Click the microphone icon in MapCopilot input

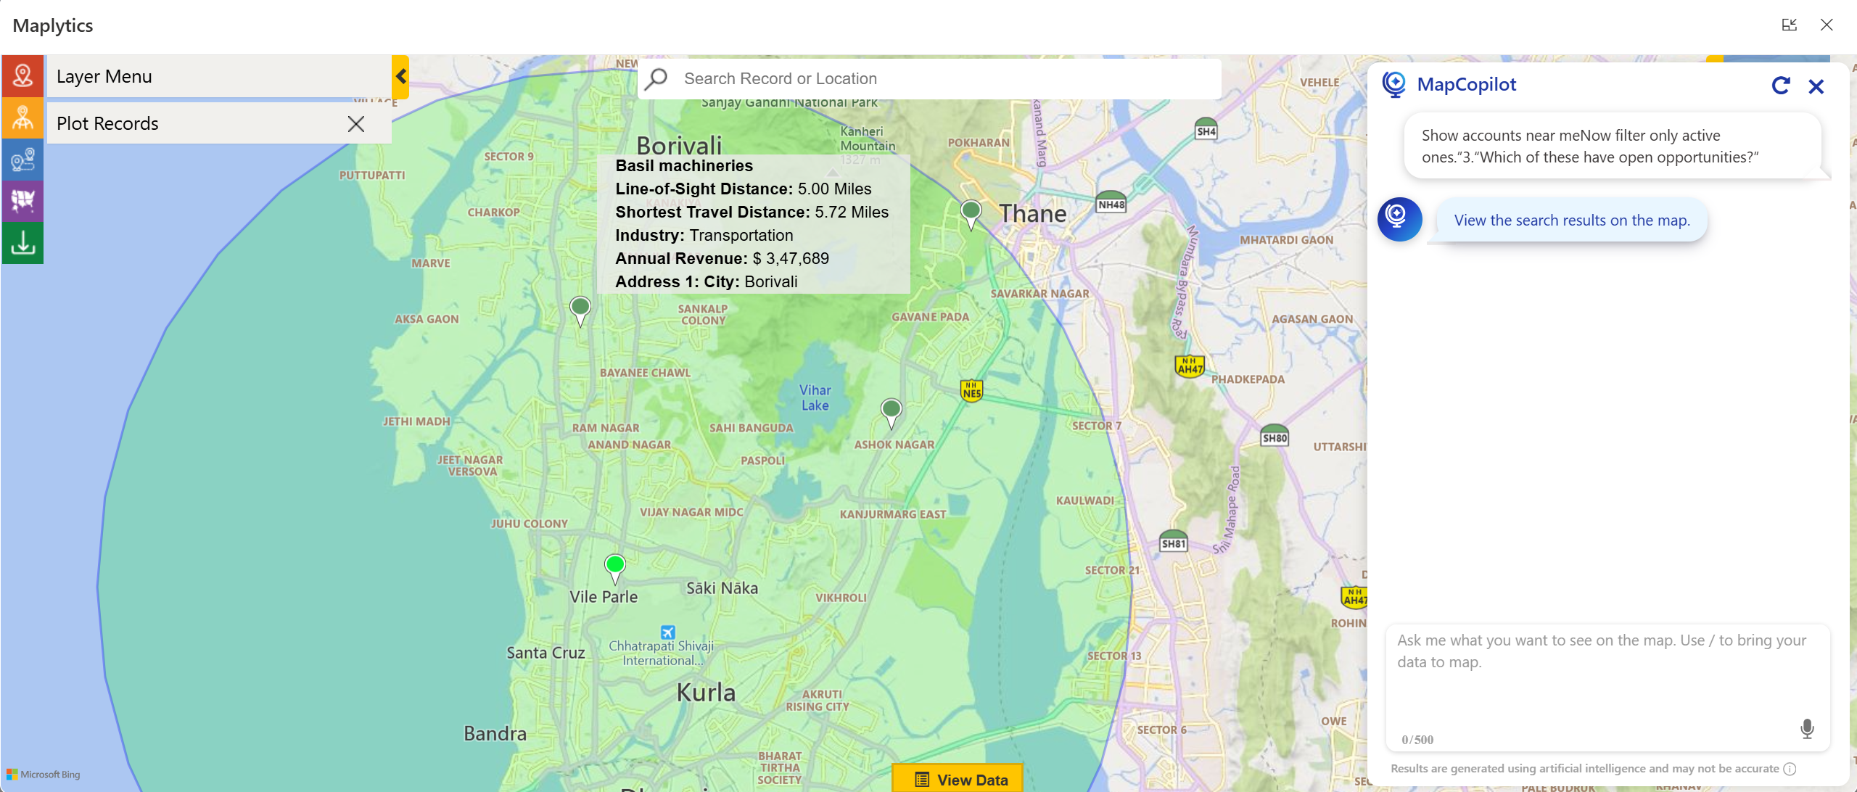click(x=1807, y=728)
